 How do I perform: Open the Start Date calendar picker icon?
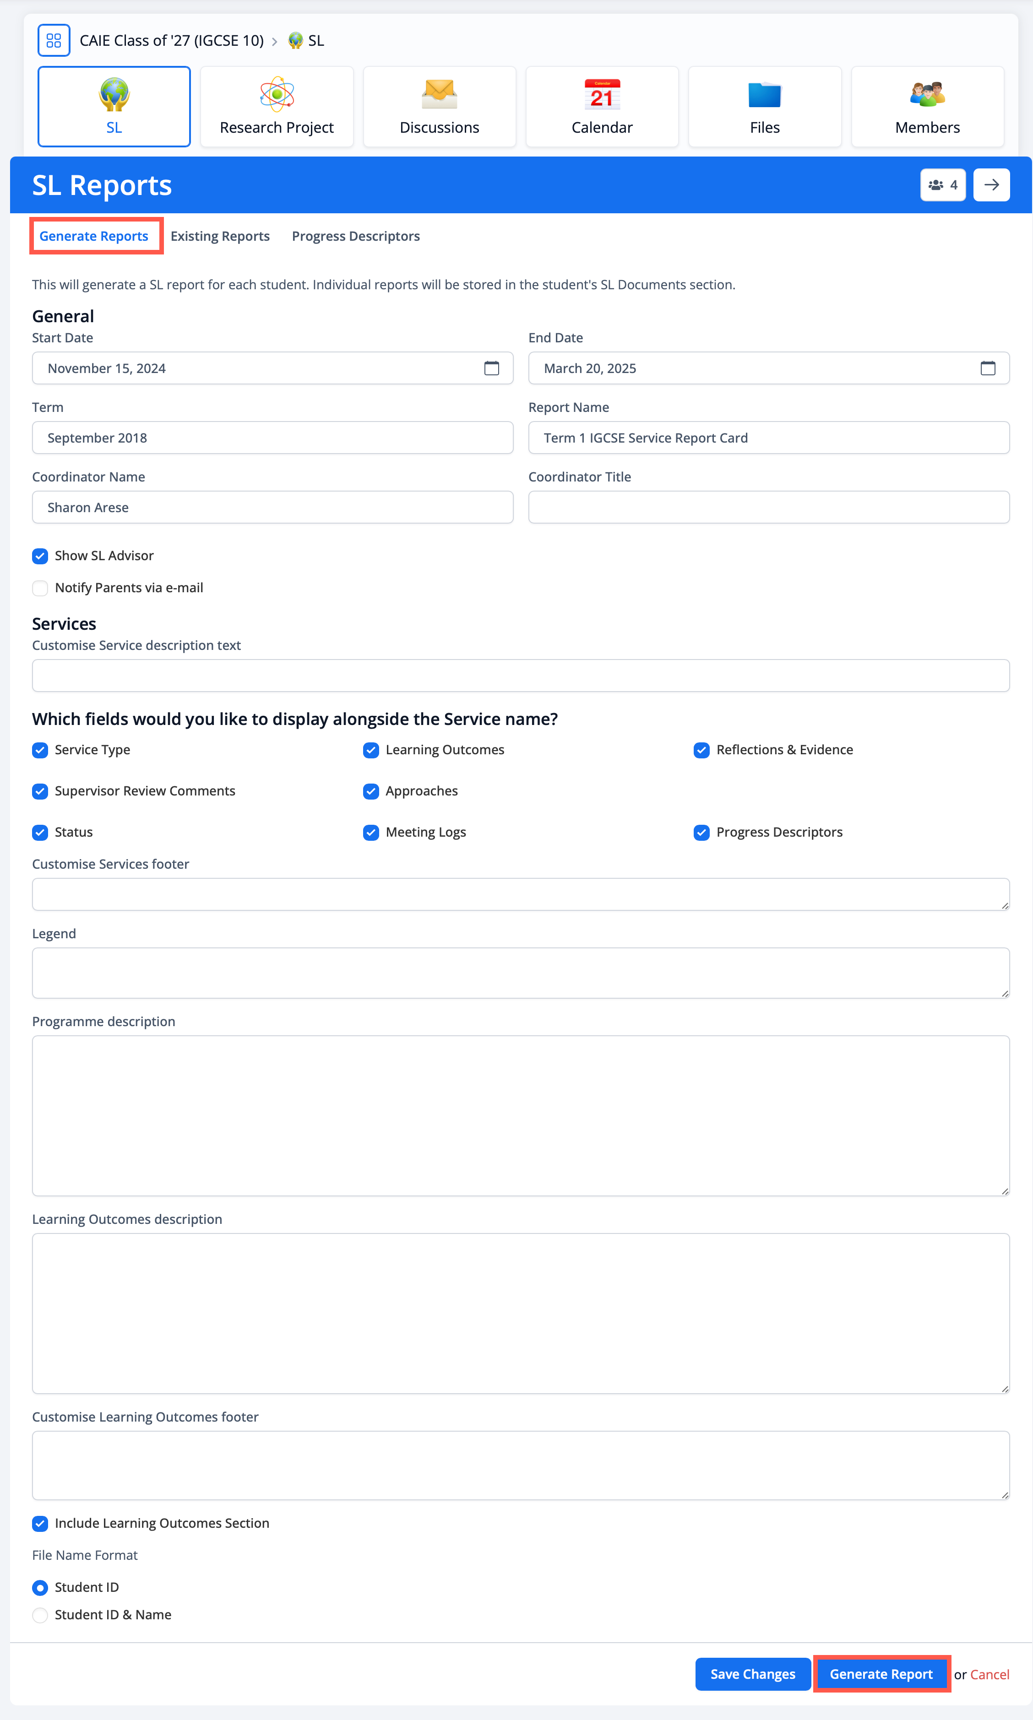pyautogui.click(x=491, y=368)
